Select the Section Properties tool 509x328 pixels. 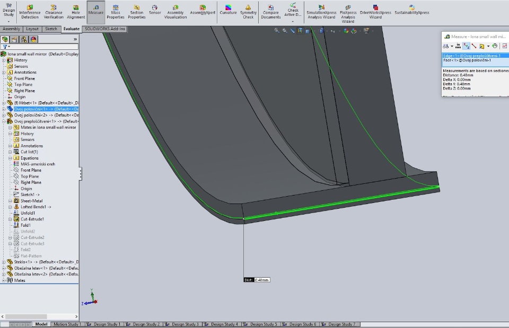(x=137, y=11)
